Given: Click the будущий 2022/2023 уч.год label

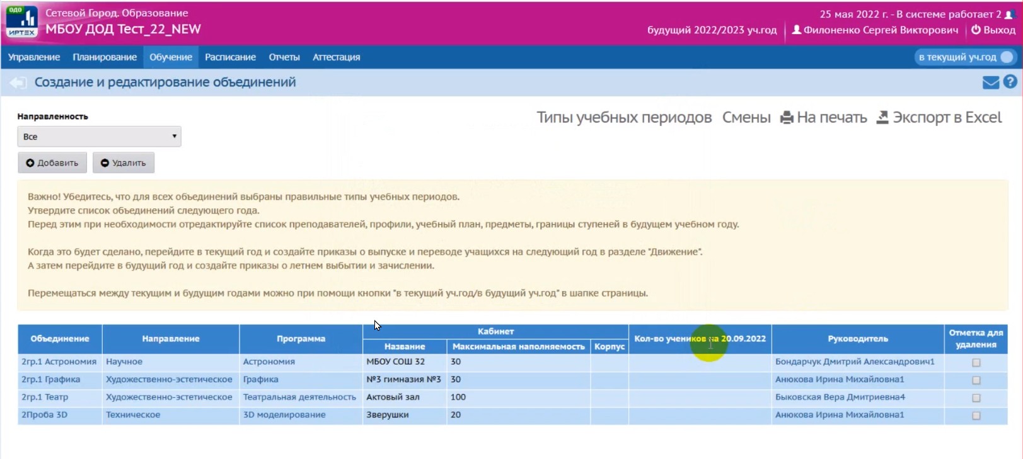Looking at the screenshot, I should pyautogui.click(x=712, y=30).
